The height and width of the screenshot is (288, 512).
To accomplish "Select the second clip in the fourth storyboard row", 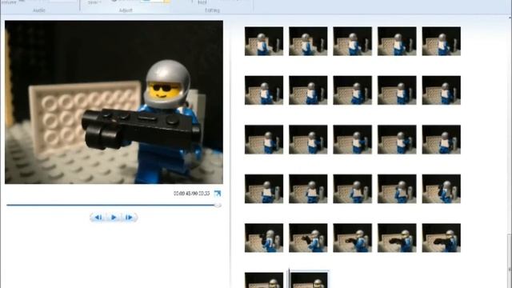I will [308, 189].
